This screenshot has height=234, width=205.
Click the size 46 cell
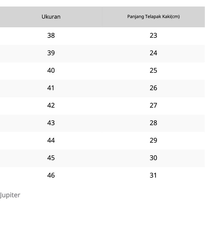(51, 175)
